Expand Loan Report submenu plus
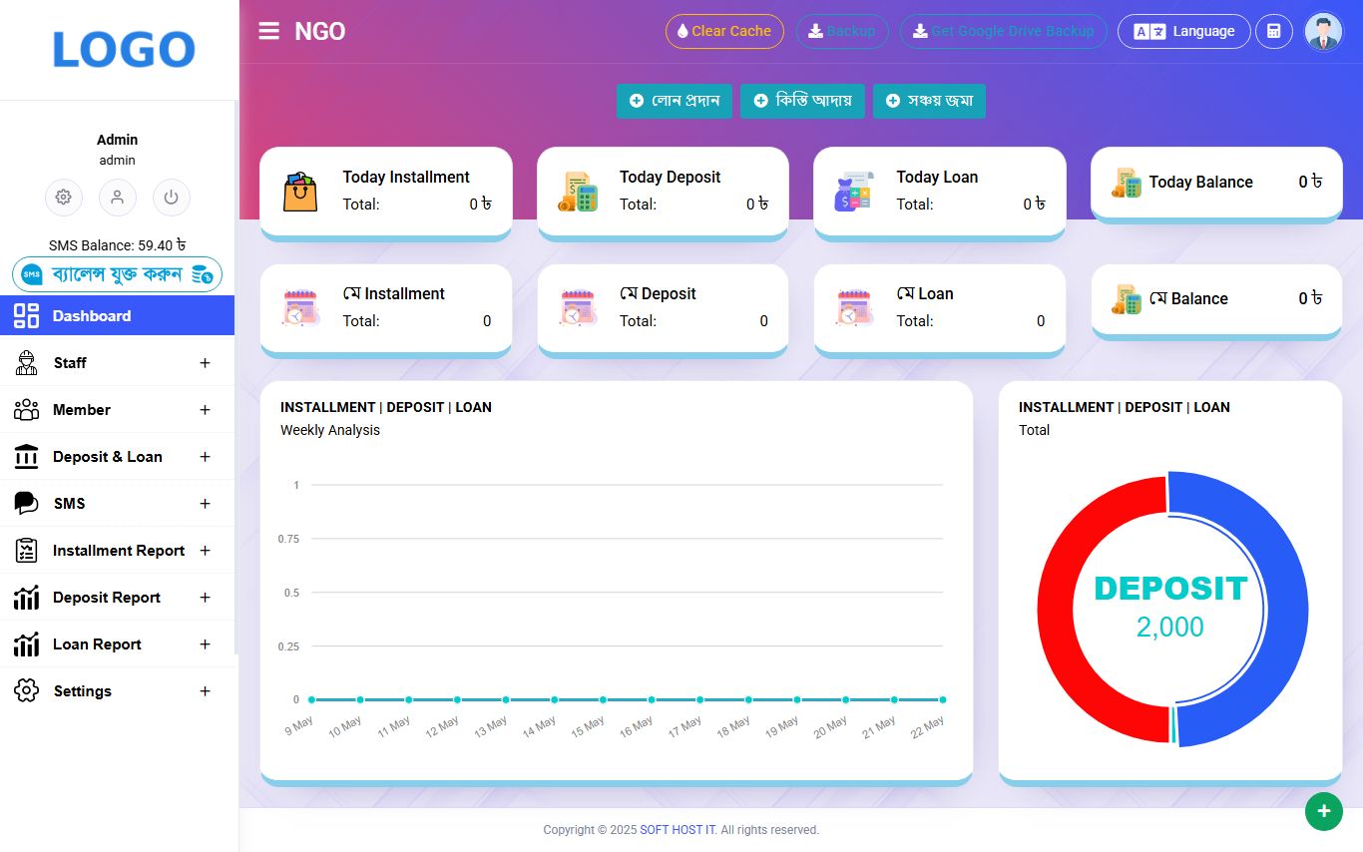The image size is (1363, 852). [206, 644]
